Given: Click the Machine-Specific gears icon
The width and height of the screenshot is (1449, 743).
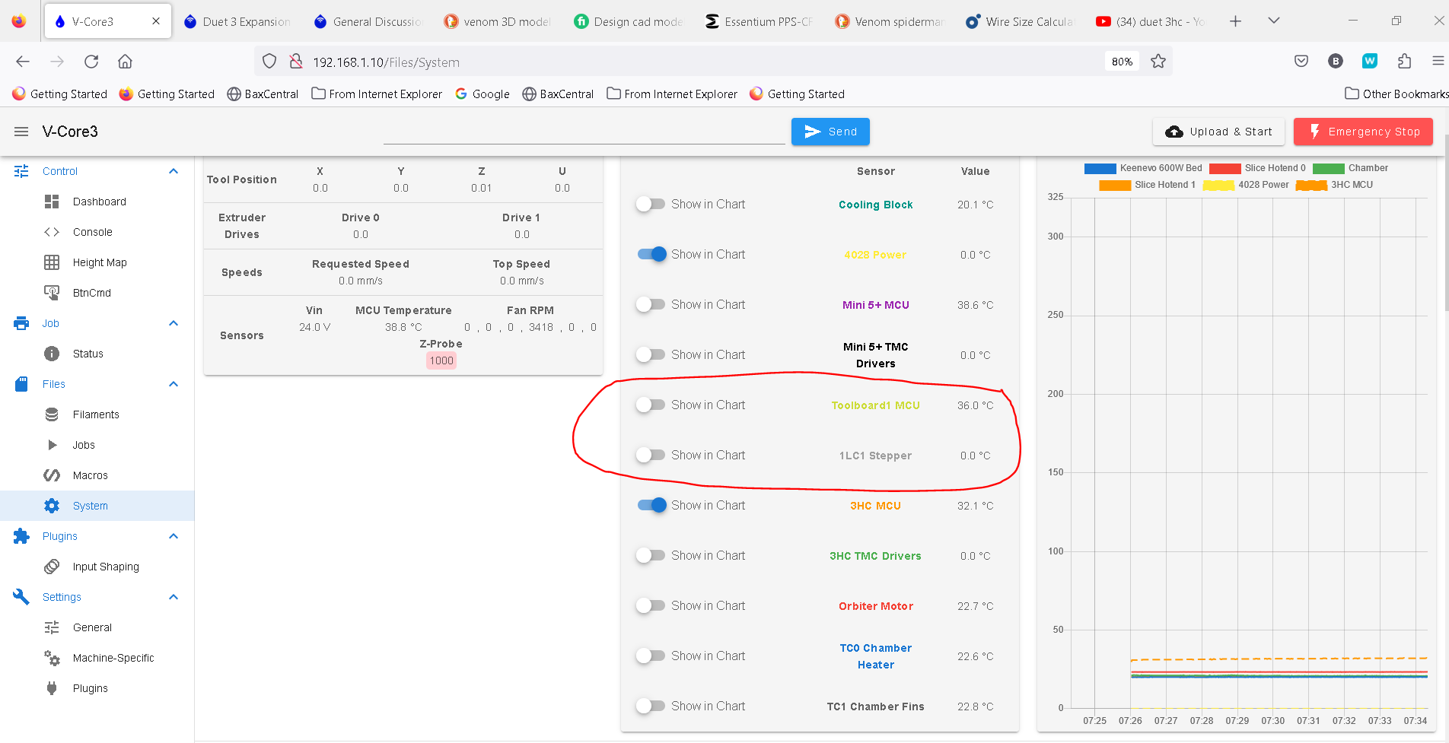Looking at the screenshot, I should (52, 658).
